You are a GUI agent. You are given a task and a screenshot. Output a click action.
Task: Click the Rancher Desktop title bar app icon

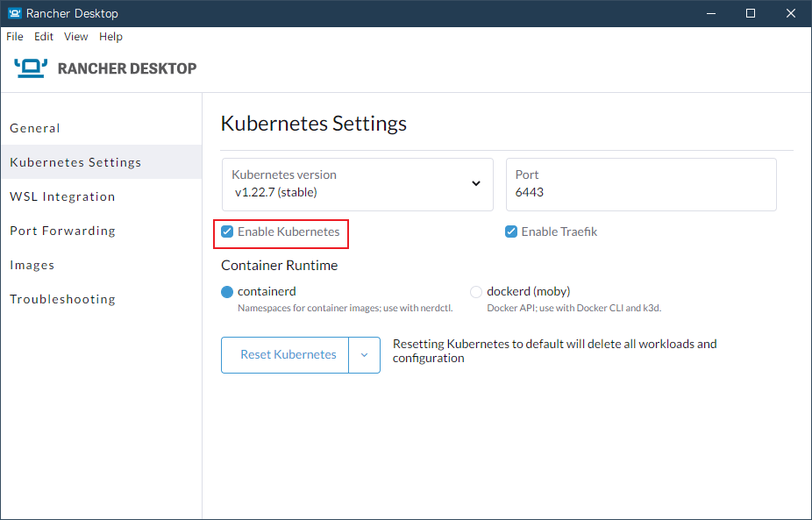click(x=14, y=13)
